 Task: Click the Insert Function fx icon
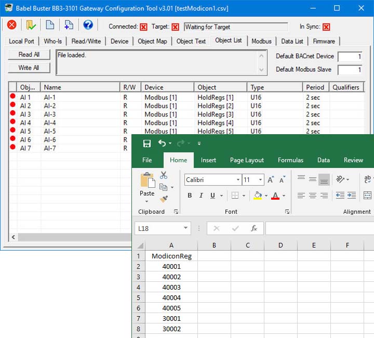[254, 228]
